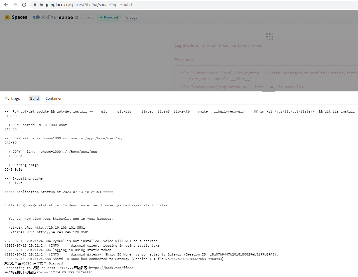Viewport: 358px width, 277px height.
Task: Click the sanae Space name
Action: tap(66, 17)
